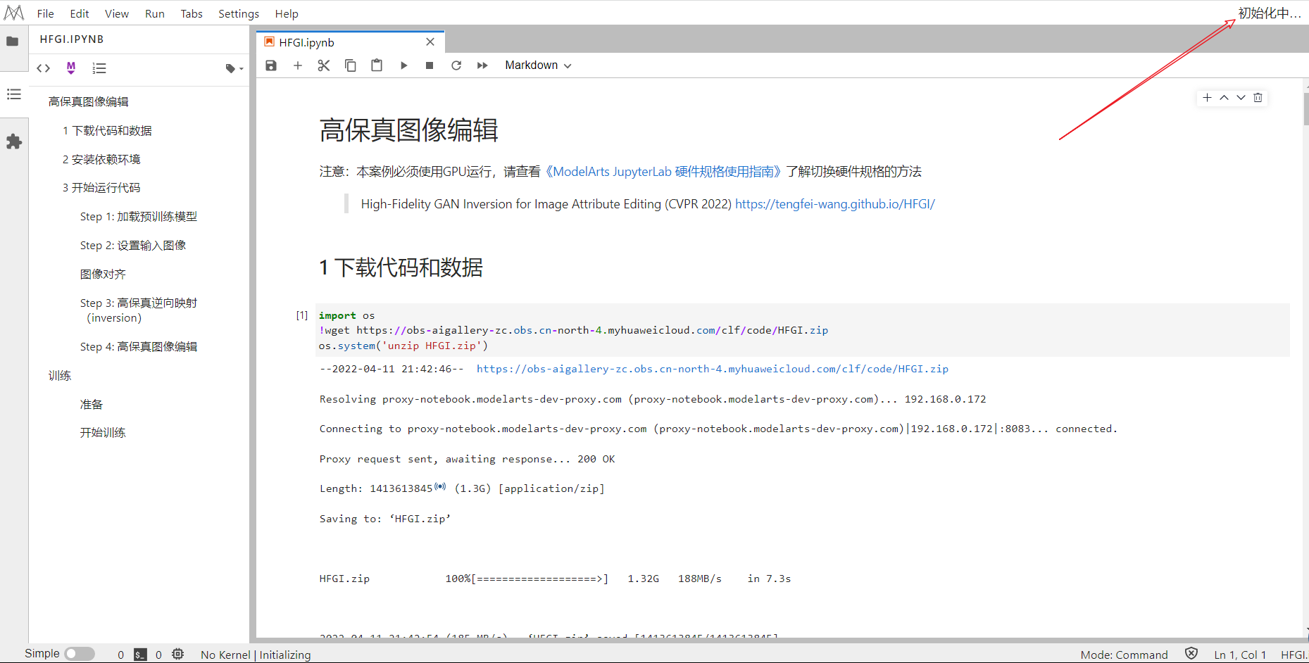Image resolution: width=1309 pixels, height=663 pixels.
Task: Open the tag filter dropdown in contents toolbar
Action: pos(234,68)
